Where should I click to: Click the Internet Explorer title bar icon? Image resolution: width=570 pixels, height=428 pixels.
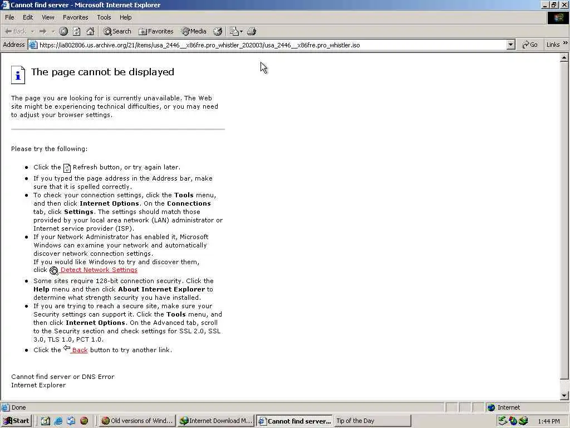click(5, 4)
